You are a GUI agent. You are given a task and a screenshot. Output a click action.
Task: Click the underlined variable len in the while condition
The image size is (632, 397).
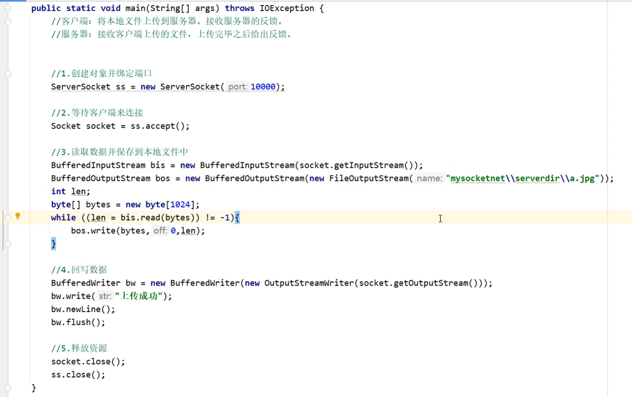pyautogui.click(x=98, y=217)
